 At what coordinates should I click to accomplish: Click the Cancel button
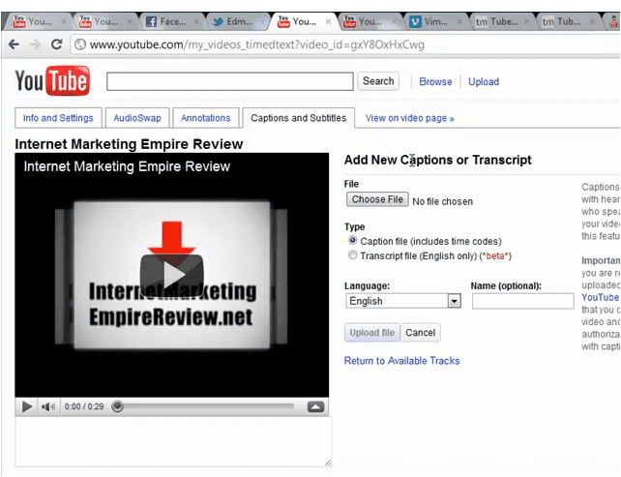[420, 333]
